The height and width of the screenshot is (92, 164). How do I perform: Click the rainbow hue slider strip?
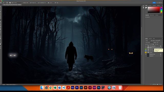click(x=161, y=10)
